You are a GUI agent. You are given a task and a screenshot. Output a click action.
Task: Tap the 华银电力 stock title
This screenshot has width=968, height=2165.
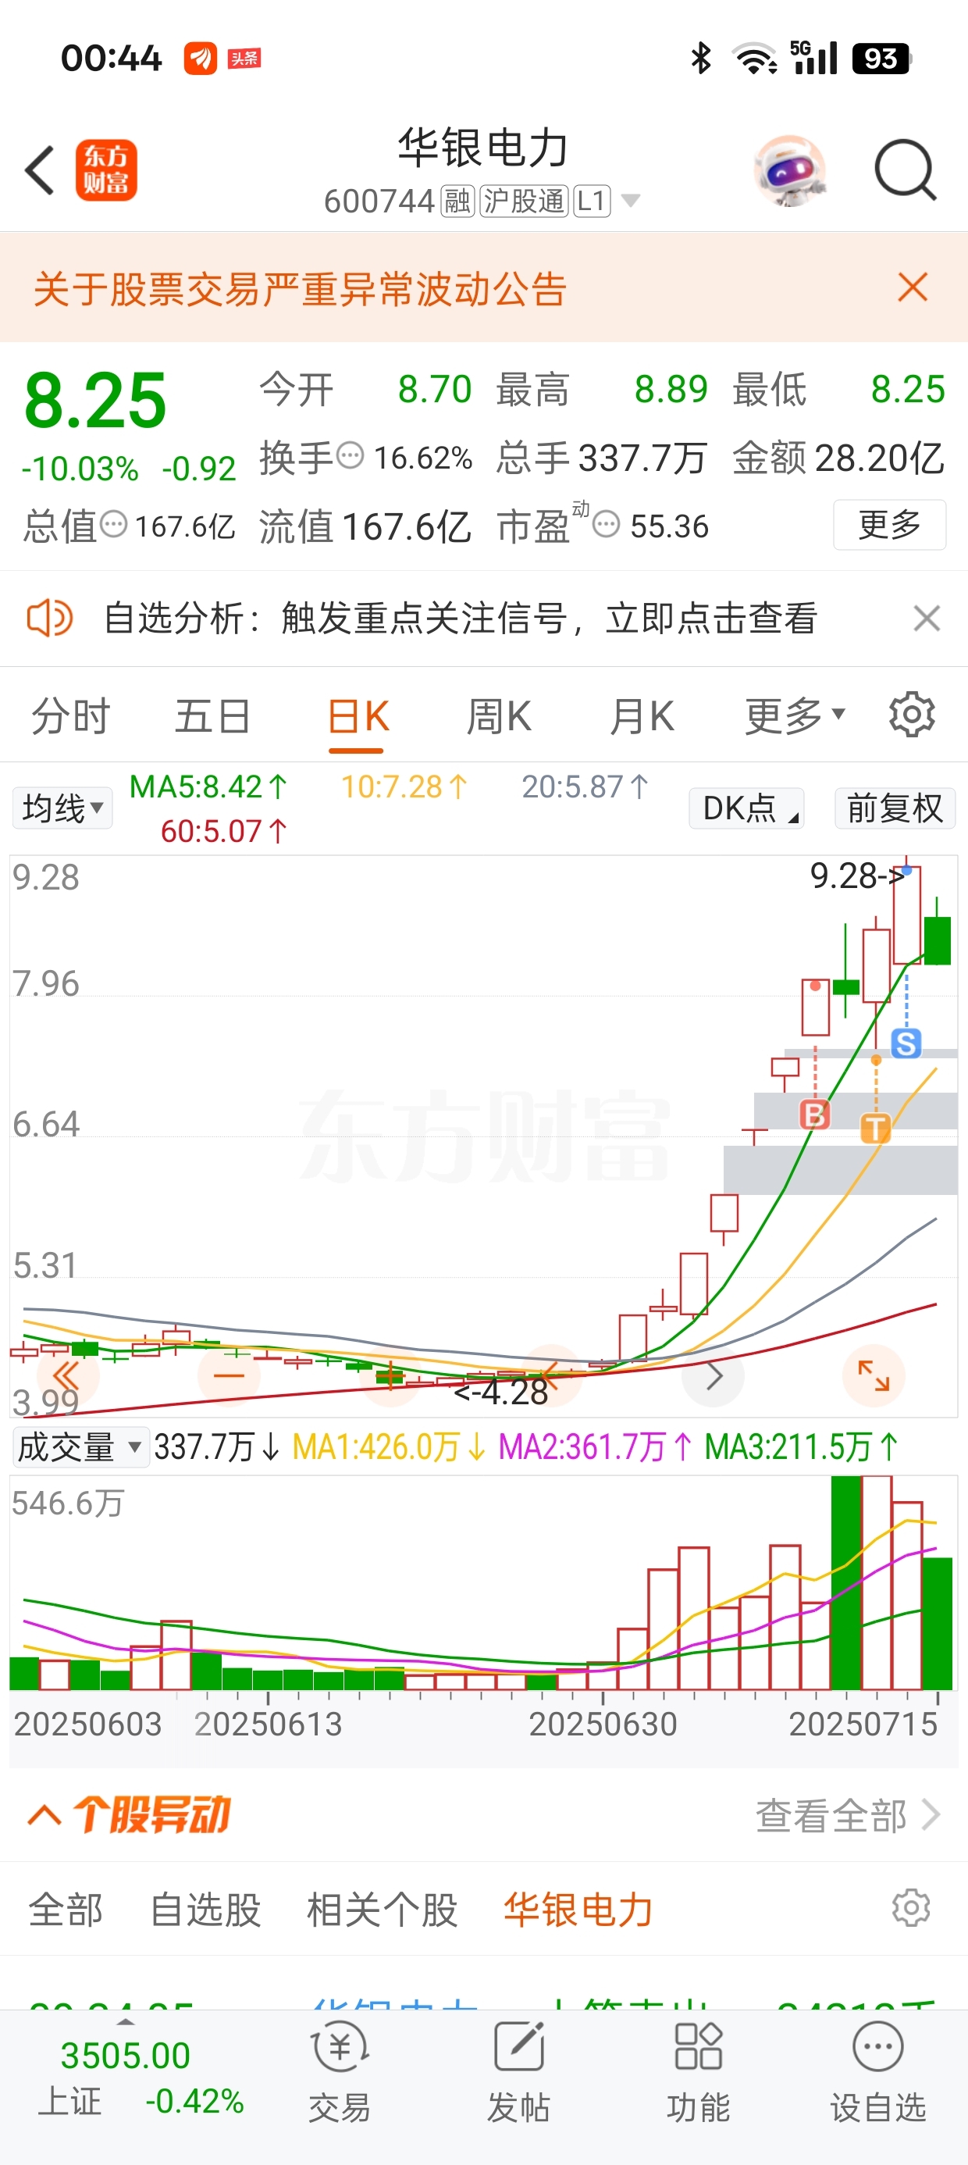483,148
